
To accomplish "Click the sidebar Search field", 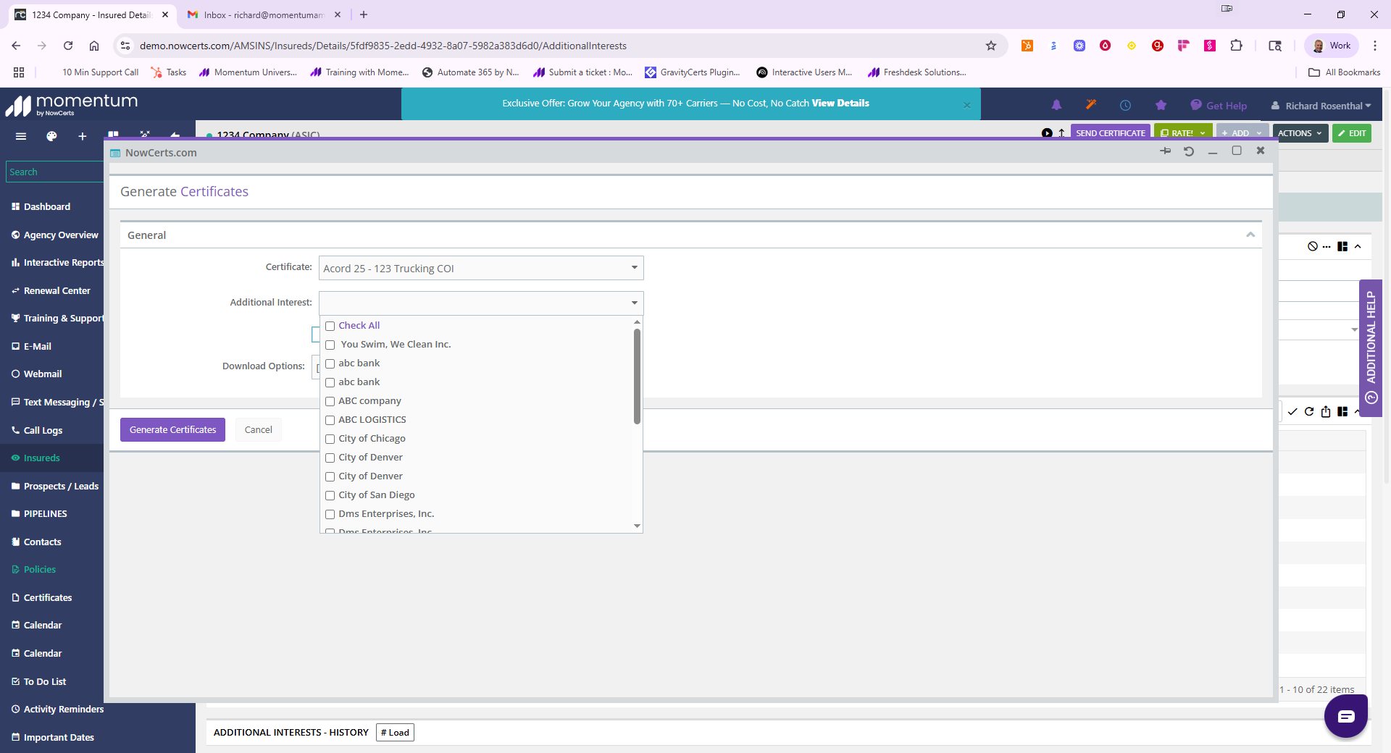I will 55,172.
